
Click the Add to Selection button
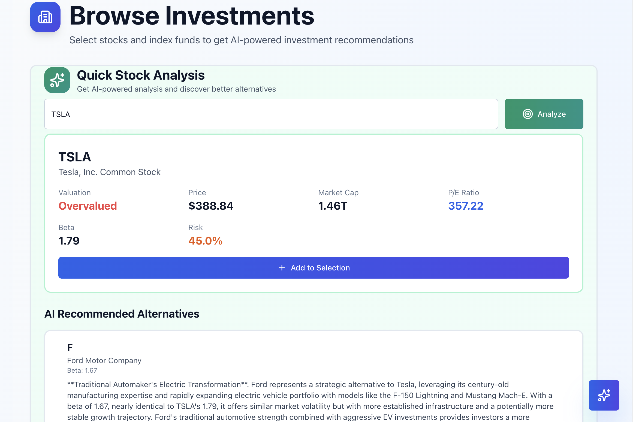point(314,268)
